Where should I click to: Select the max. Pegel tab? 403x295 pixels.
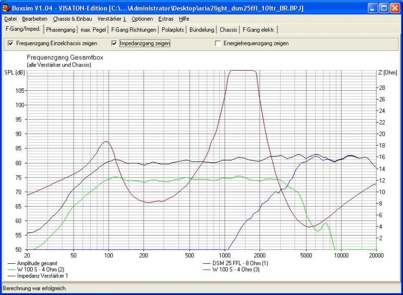[93, 30]
